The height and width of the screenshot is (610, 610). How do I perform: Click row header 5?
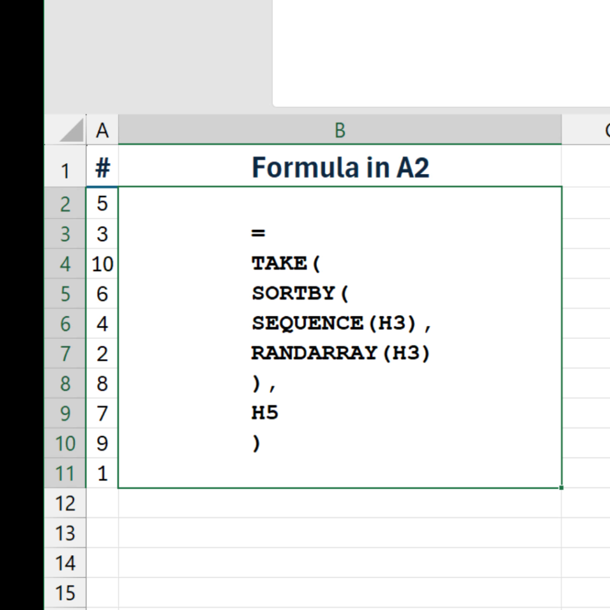(65, 294)
